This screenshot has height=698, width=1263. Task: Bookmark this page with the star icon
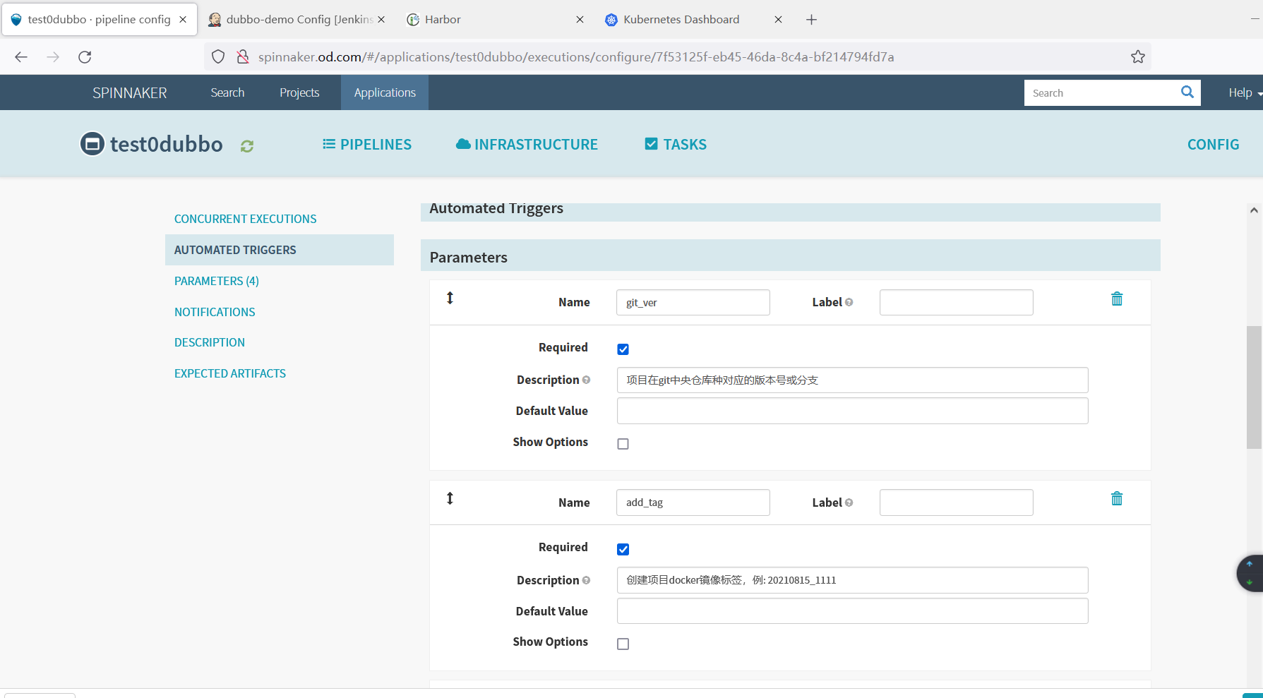[1137, 57]
